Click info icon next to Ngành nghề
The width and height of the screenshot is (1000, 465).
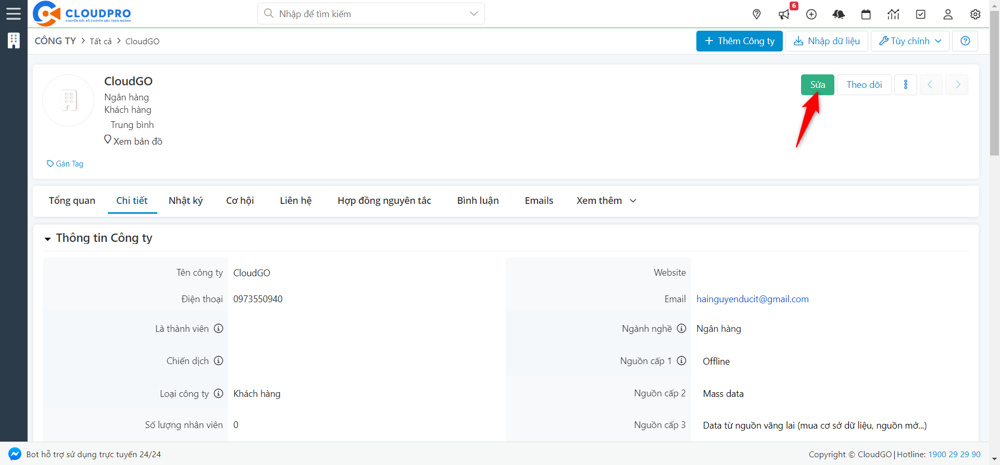[681, 329]
